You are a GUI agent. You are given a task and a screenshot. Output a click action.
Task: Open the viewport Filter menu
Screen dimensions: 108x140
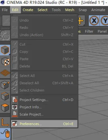(89, 31)
